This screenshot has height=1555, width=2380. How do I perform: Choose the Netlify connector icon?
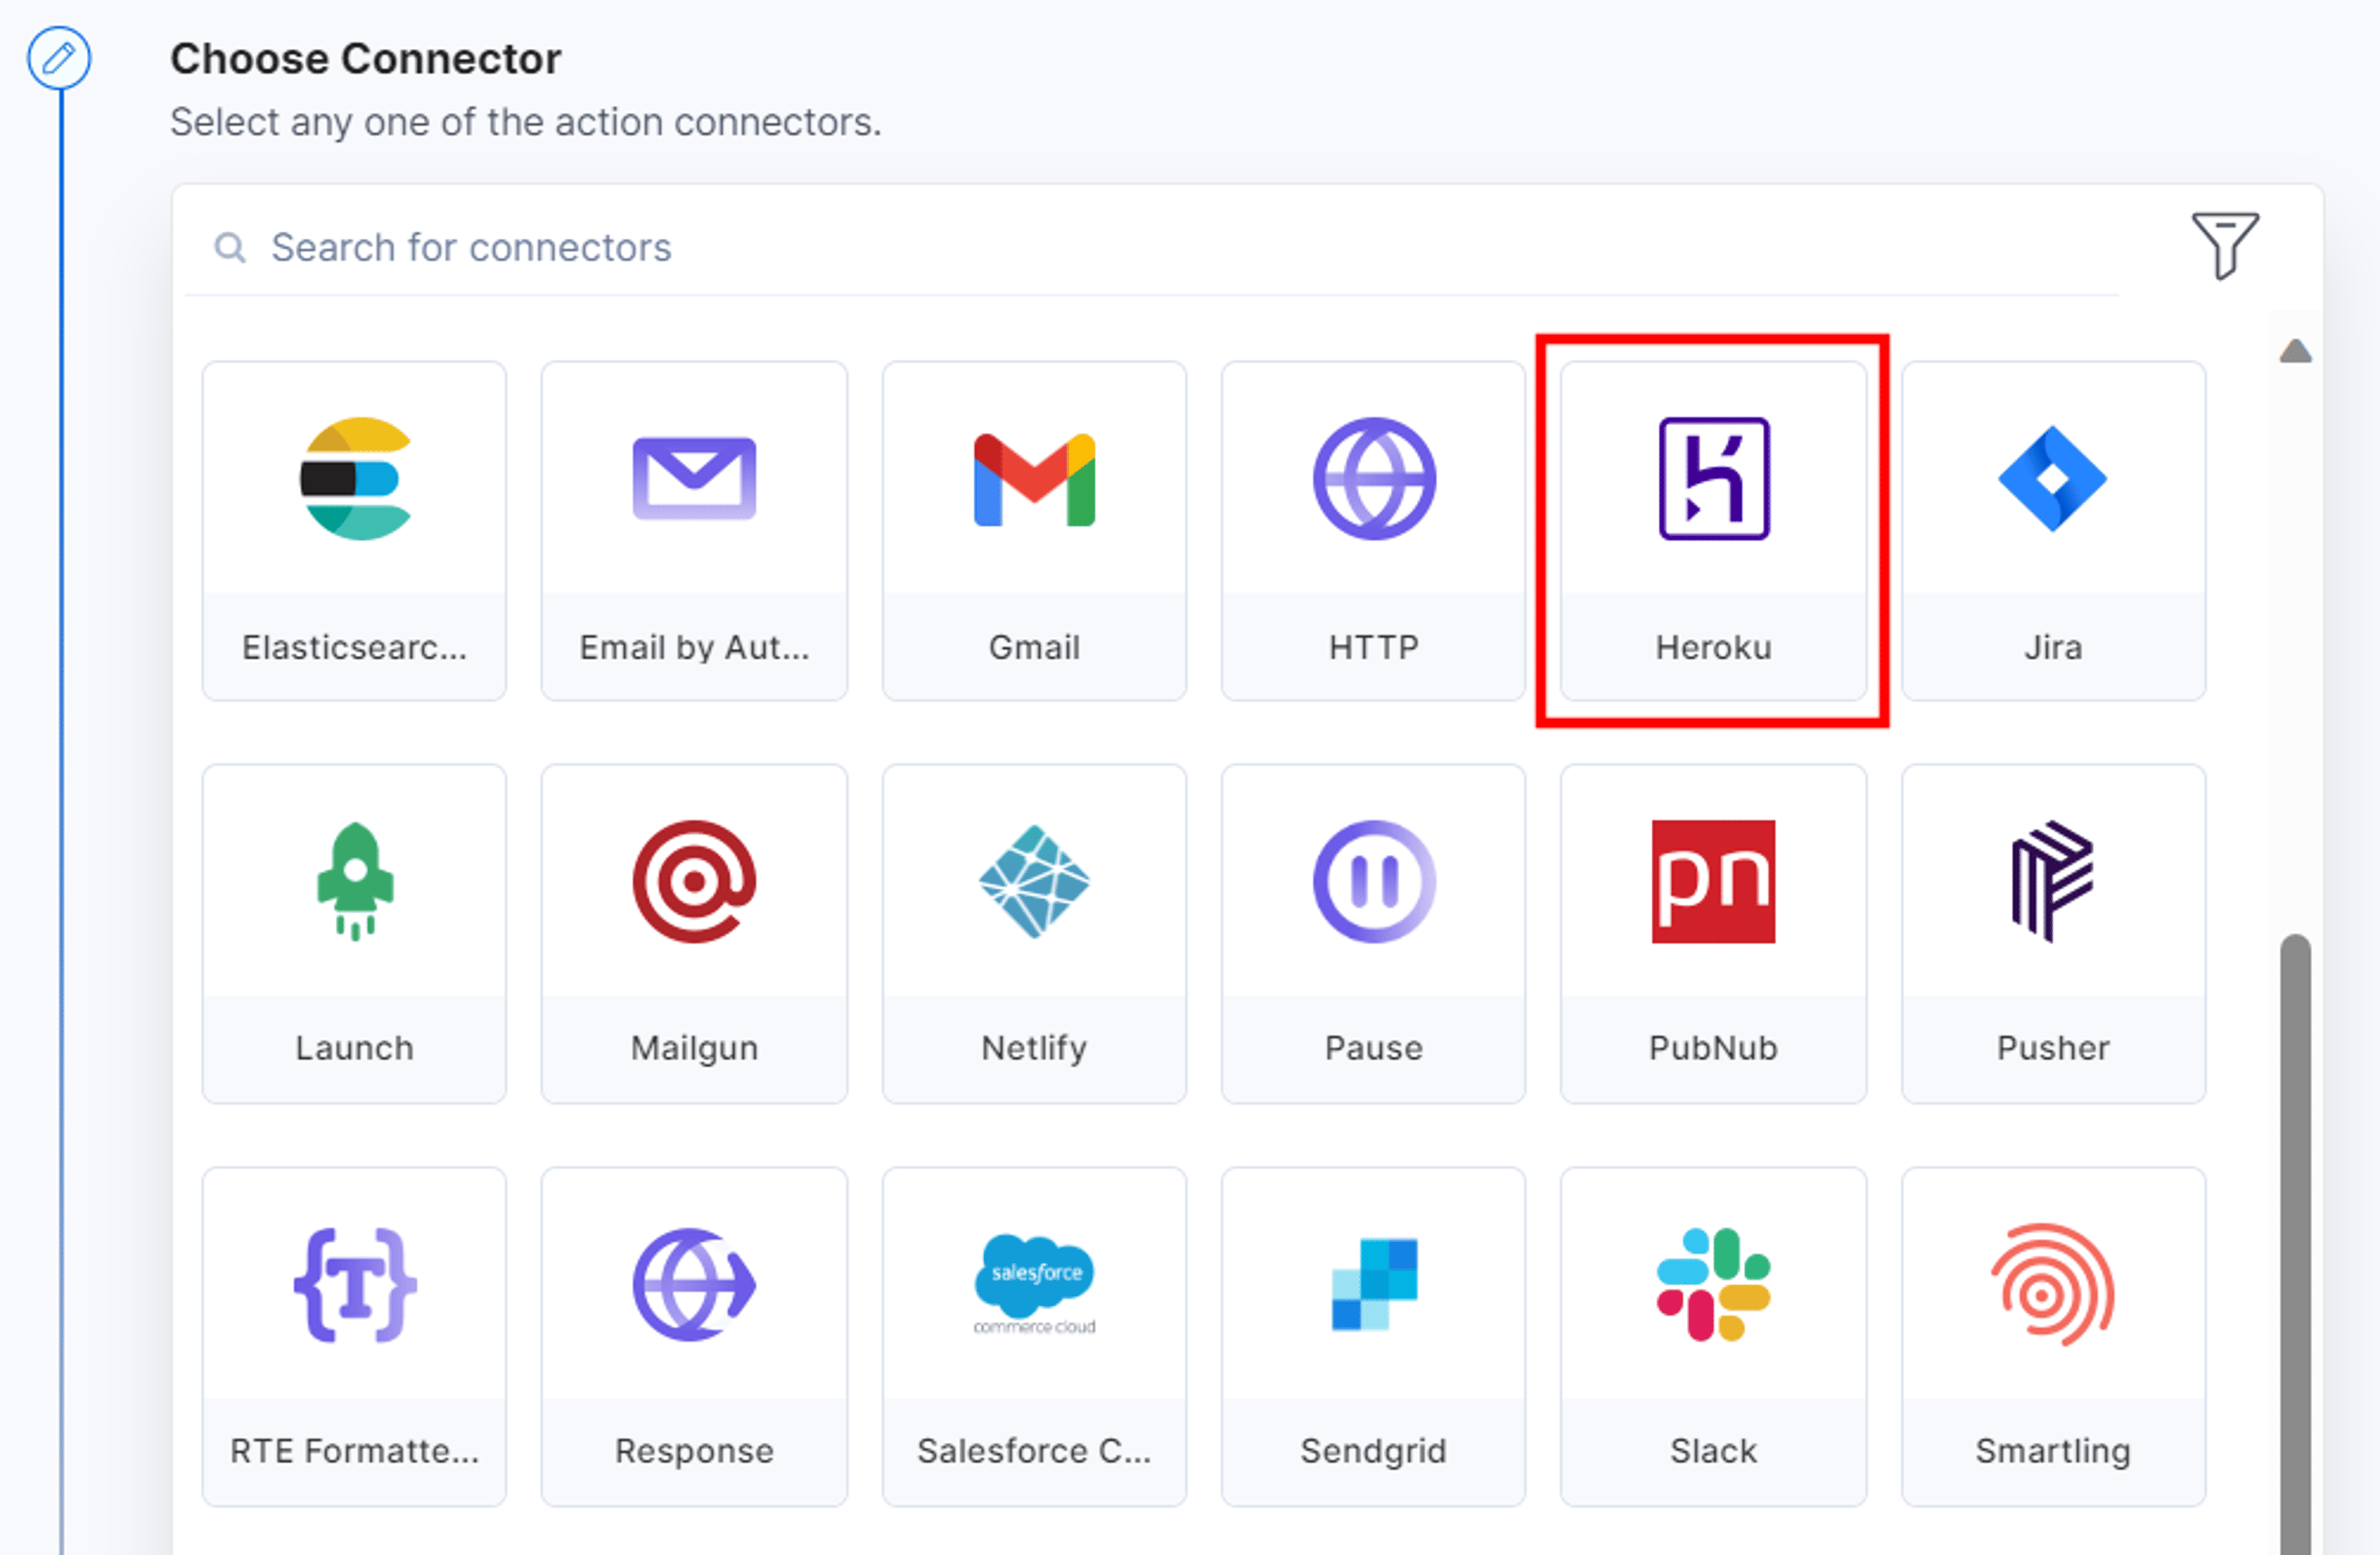click(x=1034, y=881)
